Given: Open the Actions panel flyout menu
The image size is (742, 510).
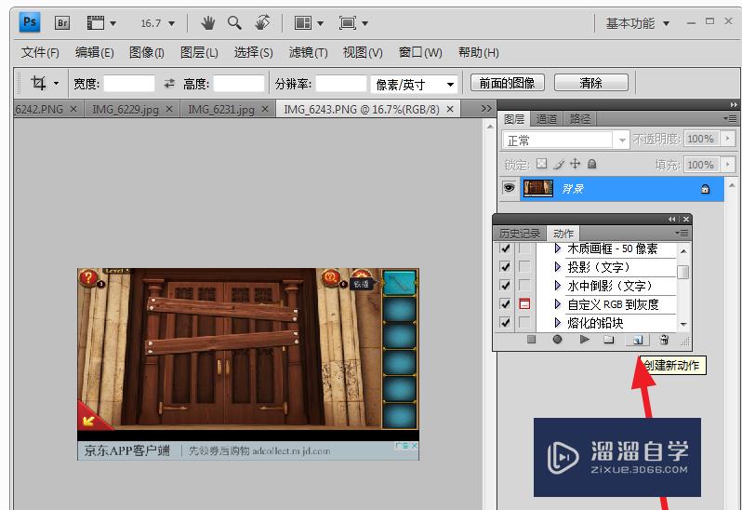Looking at the screenshot, I should pyautogui.click(x=682, y=233).
